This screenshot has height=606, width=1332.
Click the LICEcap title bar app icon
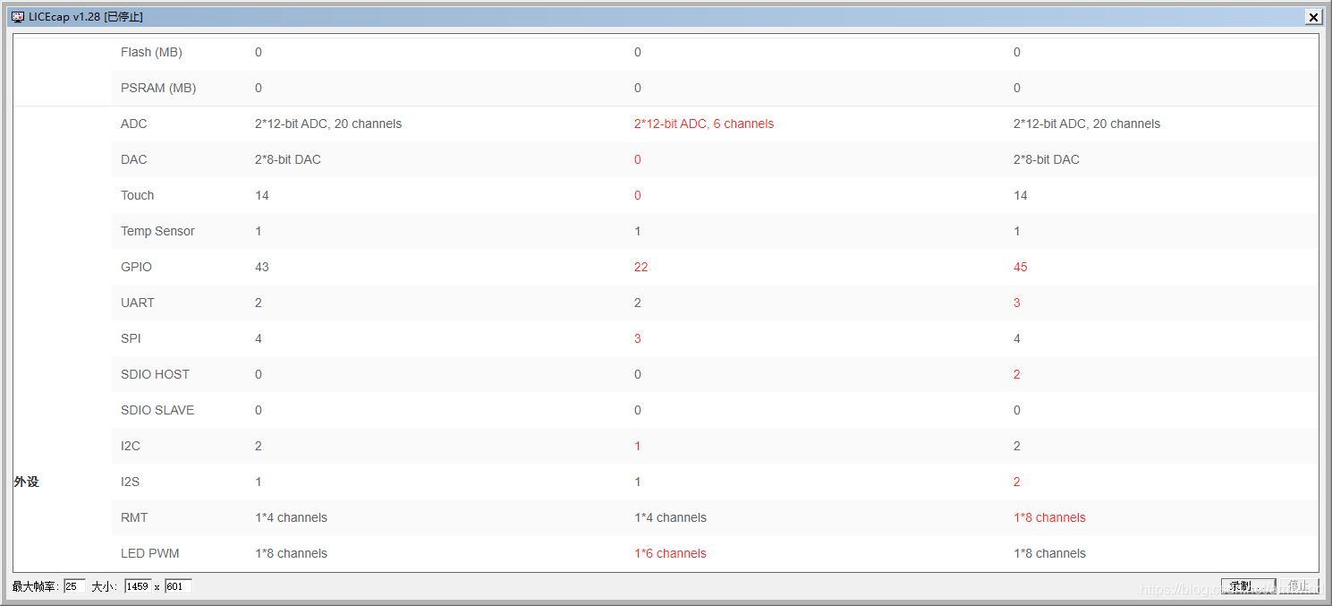pos(18,17)
